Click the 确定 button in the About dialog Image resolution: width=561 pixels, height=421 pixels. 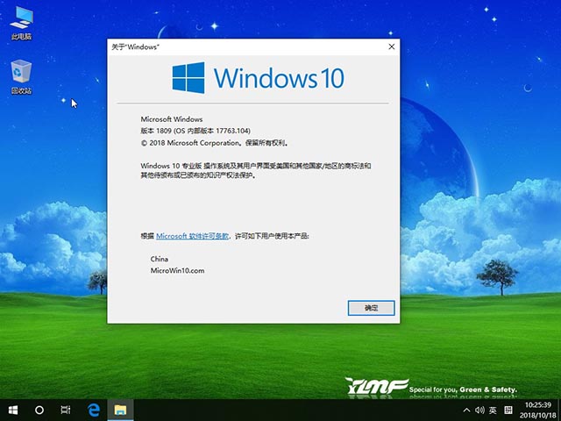[x=371, y=308]
